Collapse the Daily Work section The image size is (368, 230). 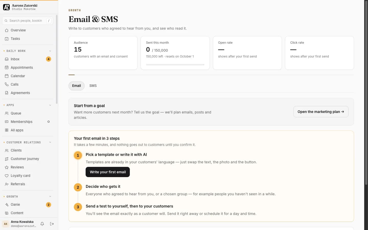[50, 51]
